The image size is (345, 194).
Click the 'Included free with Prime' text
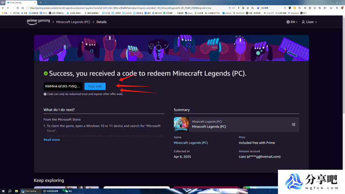click(257, 143)
